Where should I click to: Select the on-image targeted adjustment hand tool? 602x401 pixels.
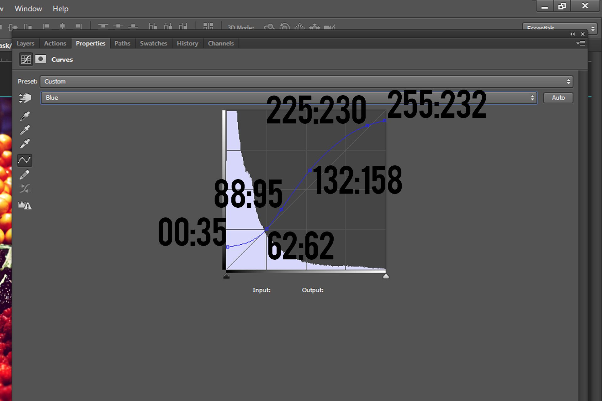[x=25, y=98]
